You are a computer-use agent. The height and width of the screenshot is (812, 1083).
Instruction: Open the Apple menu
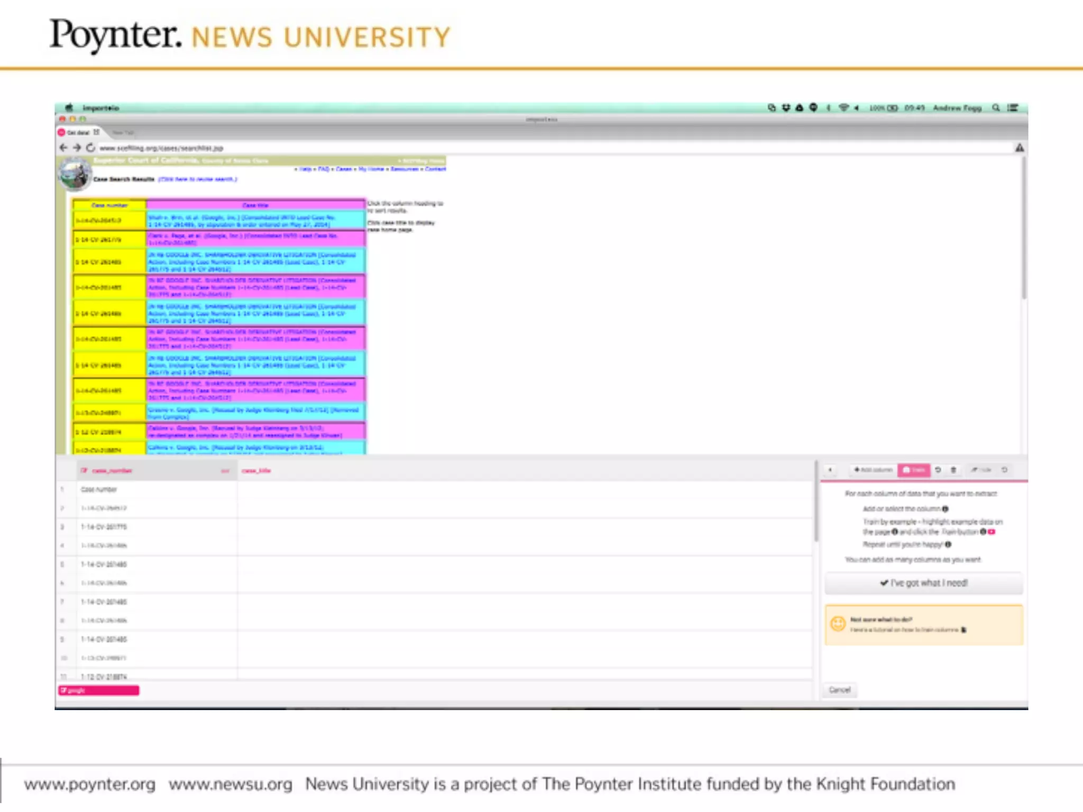tap(68, 108)
